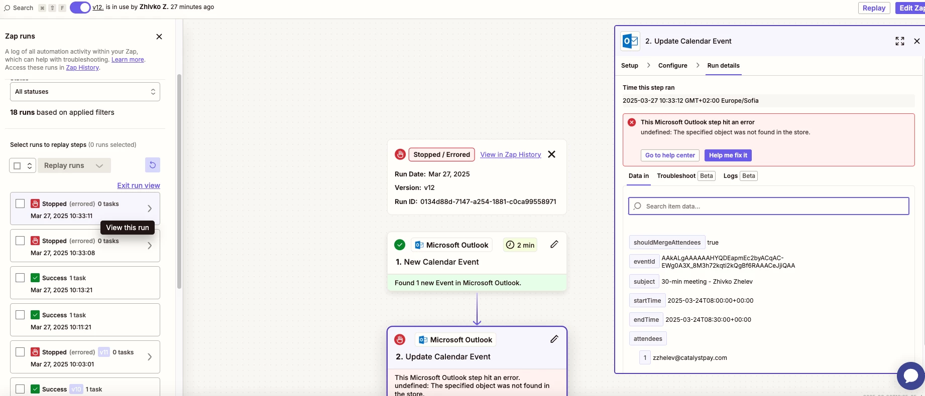Focus the Search item data field

[769, 206]
